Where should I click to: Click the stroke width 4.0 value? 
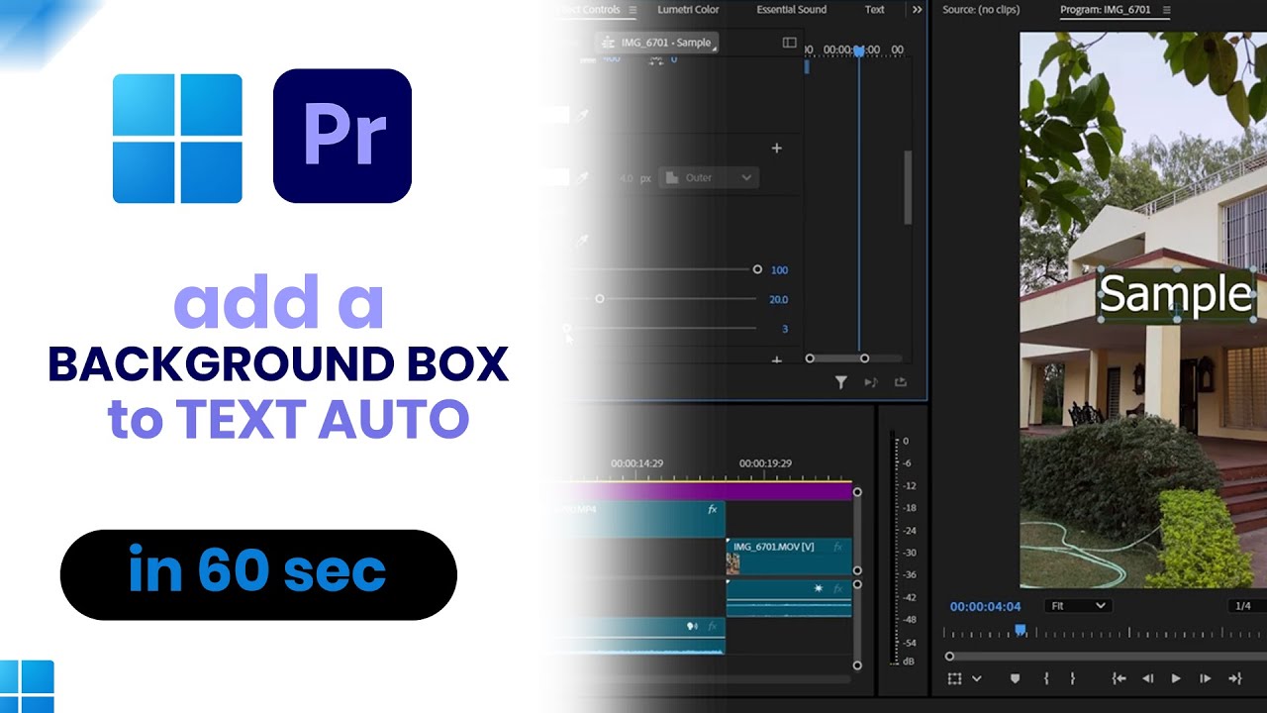tap(626, 178)
